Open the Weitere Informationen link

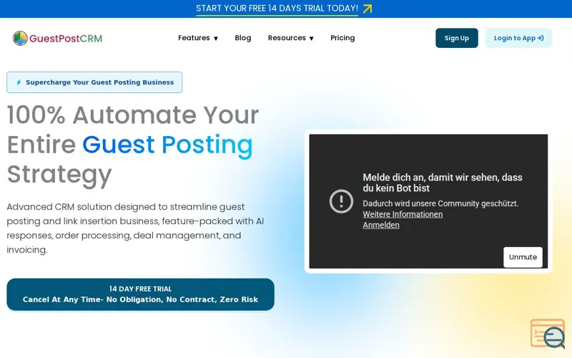[403, 214]
